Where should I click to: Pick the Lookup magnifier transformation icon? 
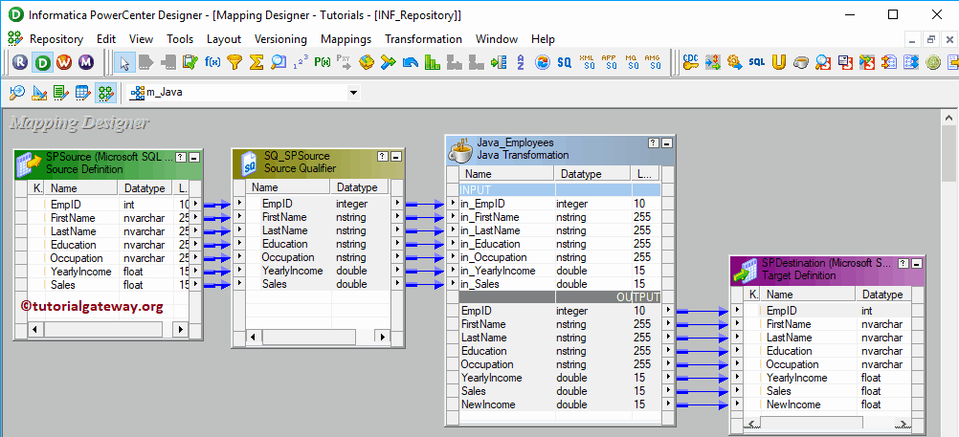(279, 62)
